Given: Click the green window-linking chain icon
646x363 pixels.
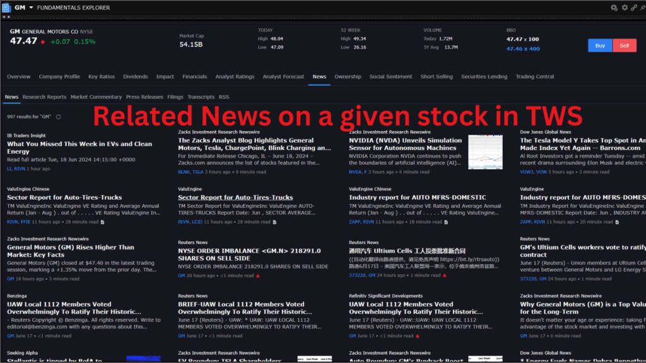Looking at the screenshot, I should (x=633, y=8).
